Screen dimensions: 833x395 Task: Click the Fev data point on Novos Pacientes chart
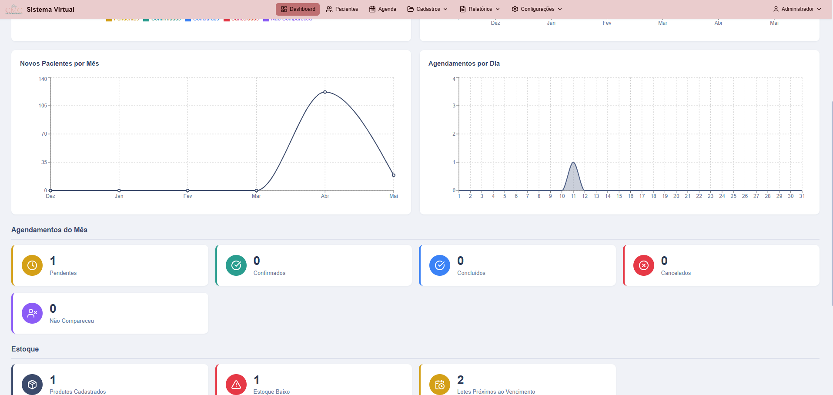click(x=188, y=191)
